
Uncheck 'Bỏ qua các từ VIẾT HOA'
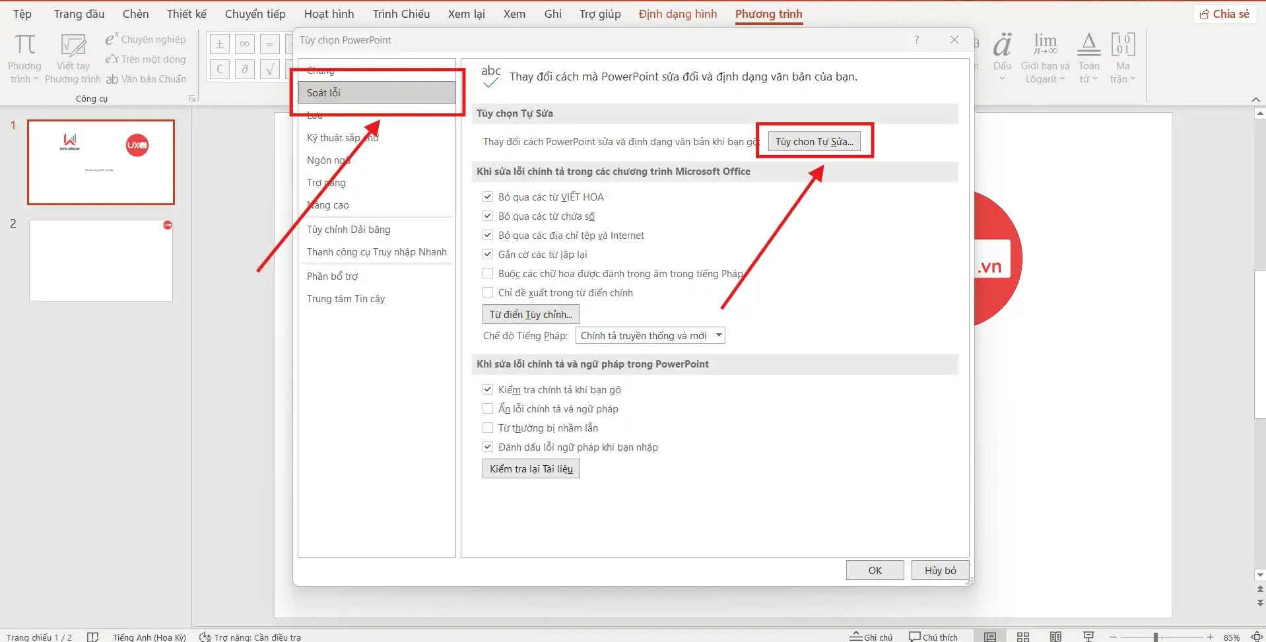488,197
